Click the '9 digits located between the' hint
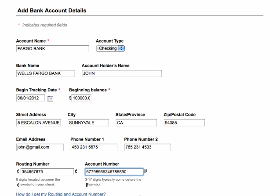This screenshot has height=196, width=280. pos(38,179)
